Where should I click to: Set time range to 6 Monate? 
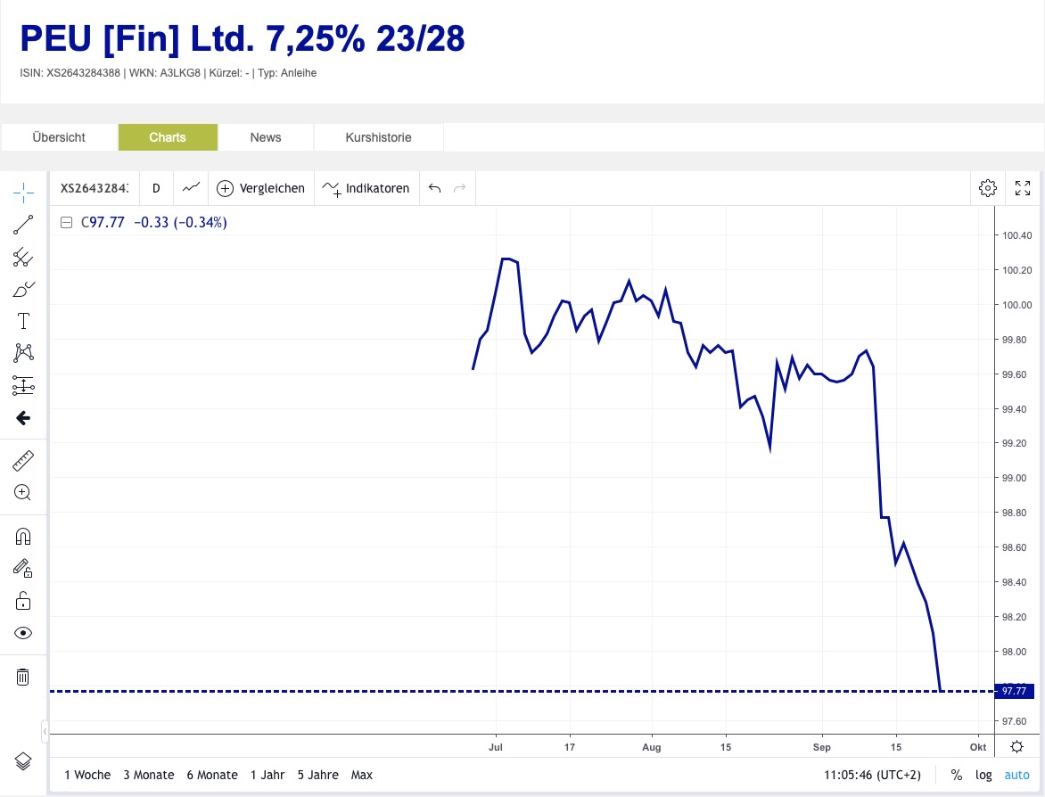point(212,775)
